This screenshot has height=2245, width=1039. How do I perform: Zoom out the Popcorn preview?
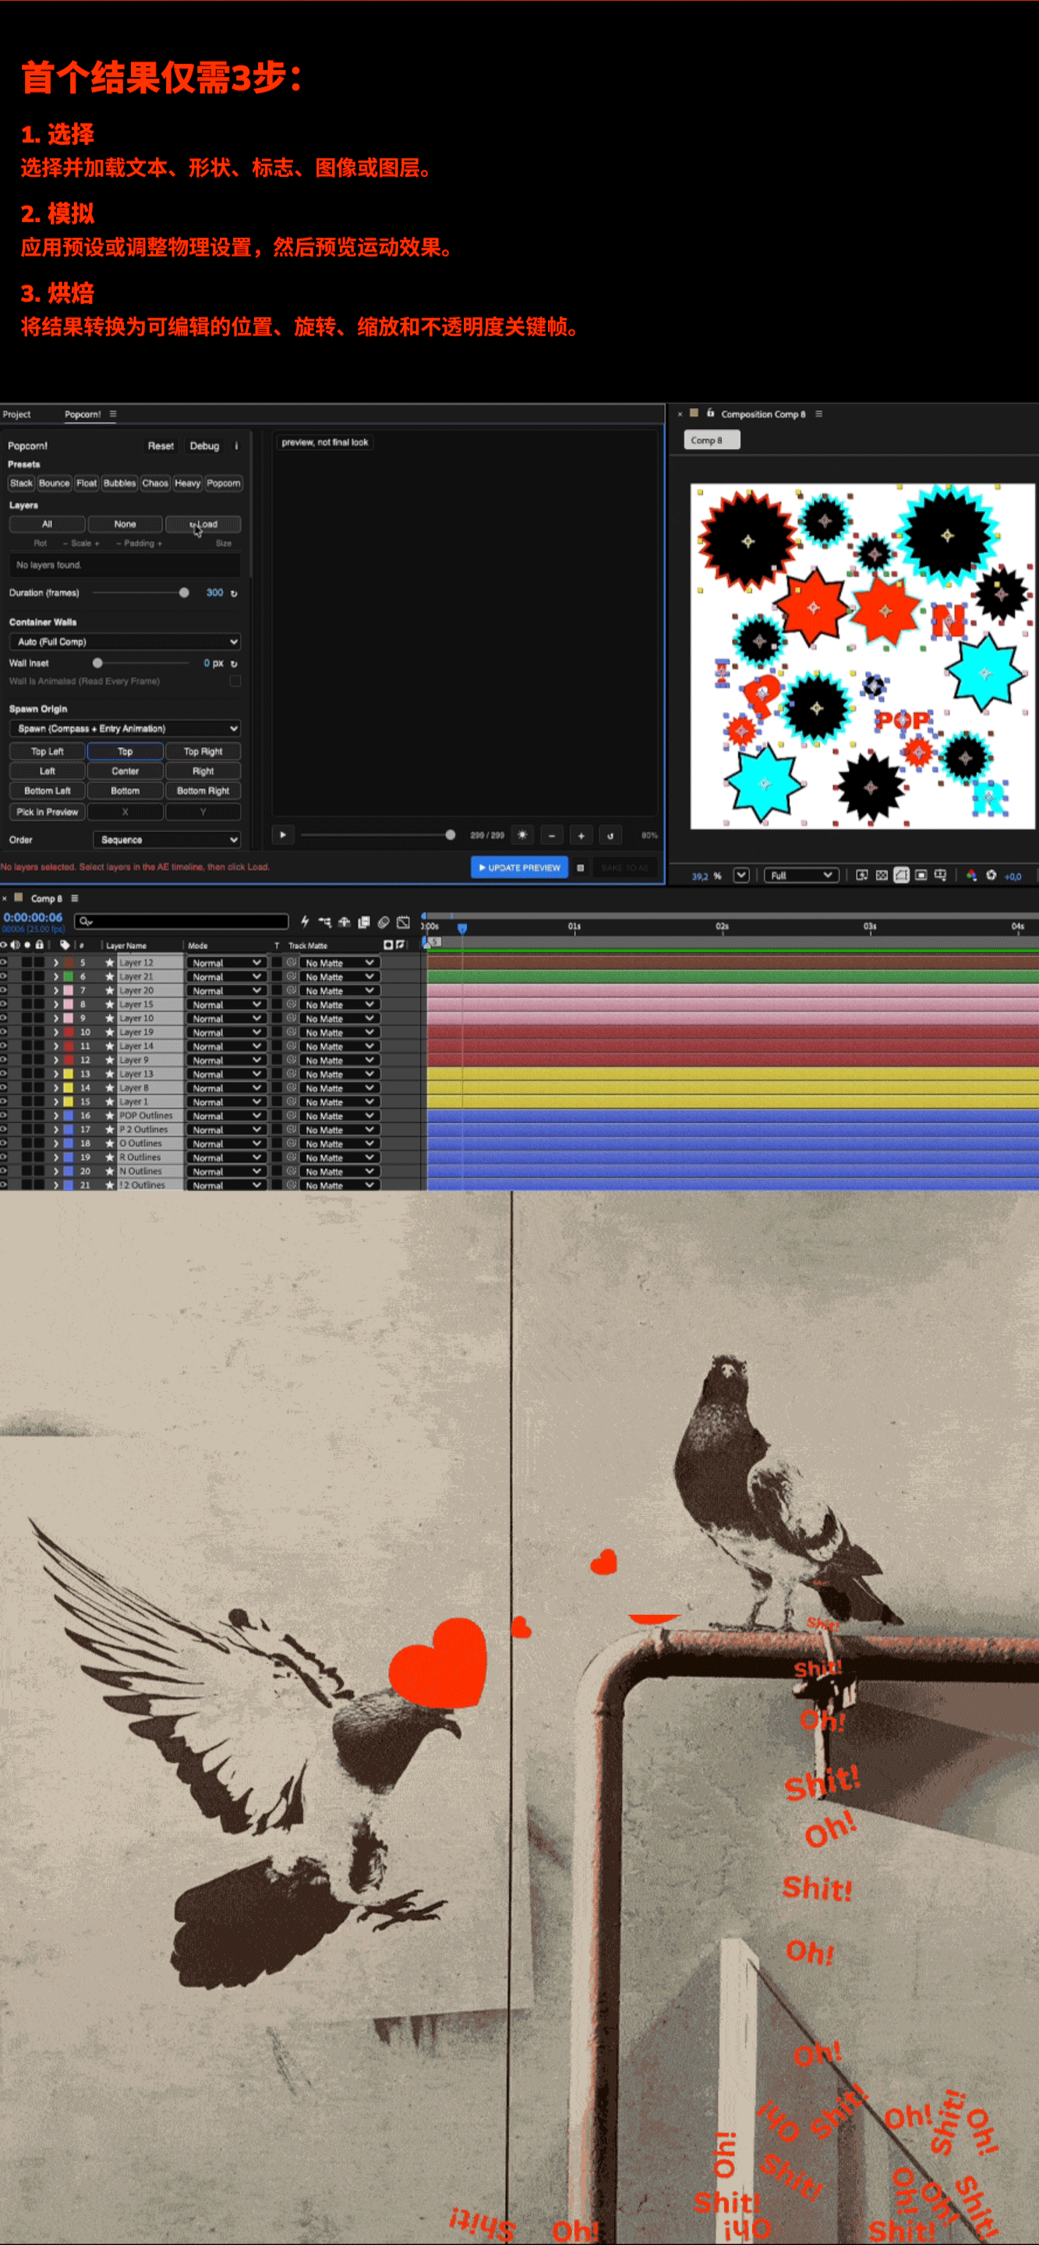pos(552,835)
